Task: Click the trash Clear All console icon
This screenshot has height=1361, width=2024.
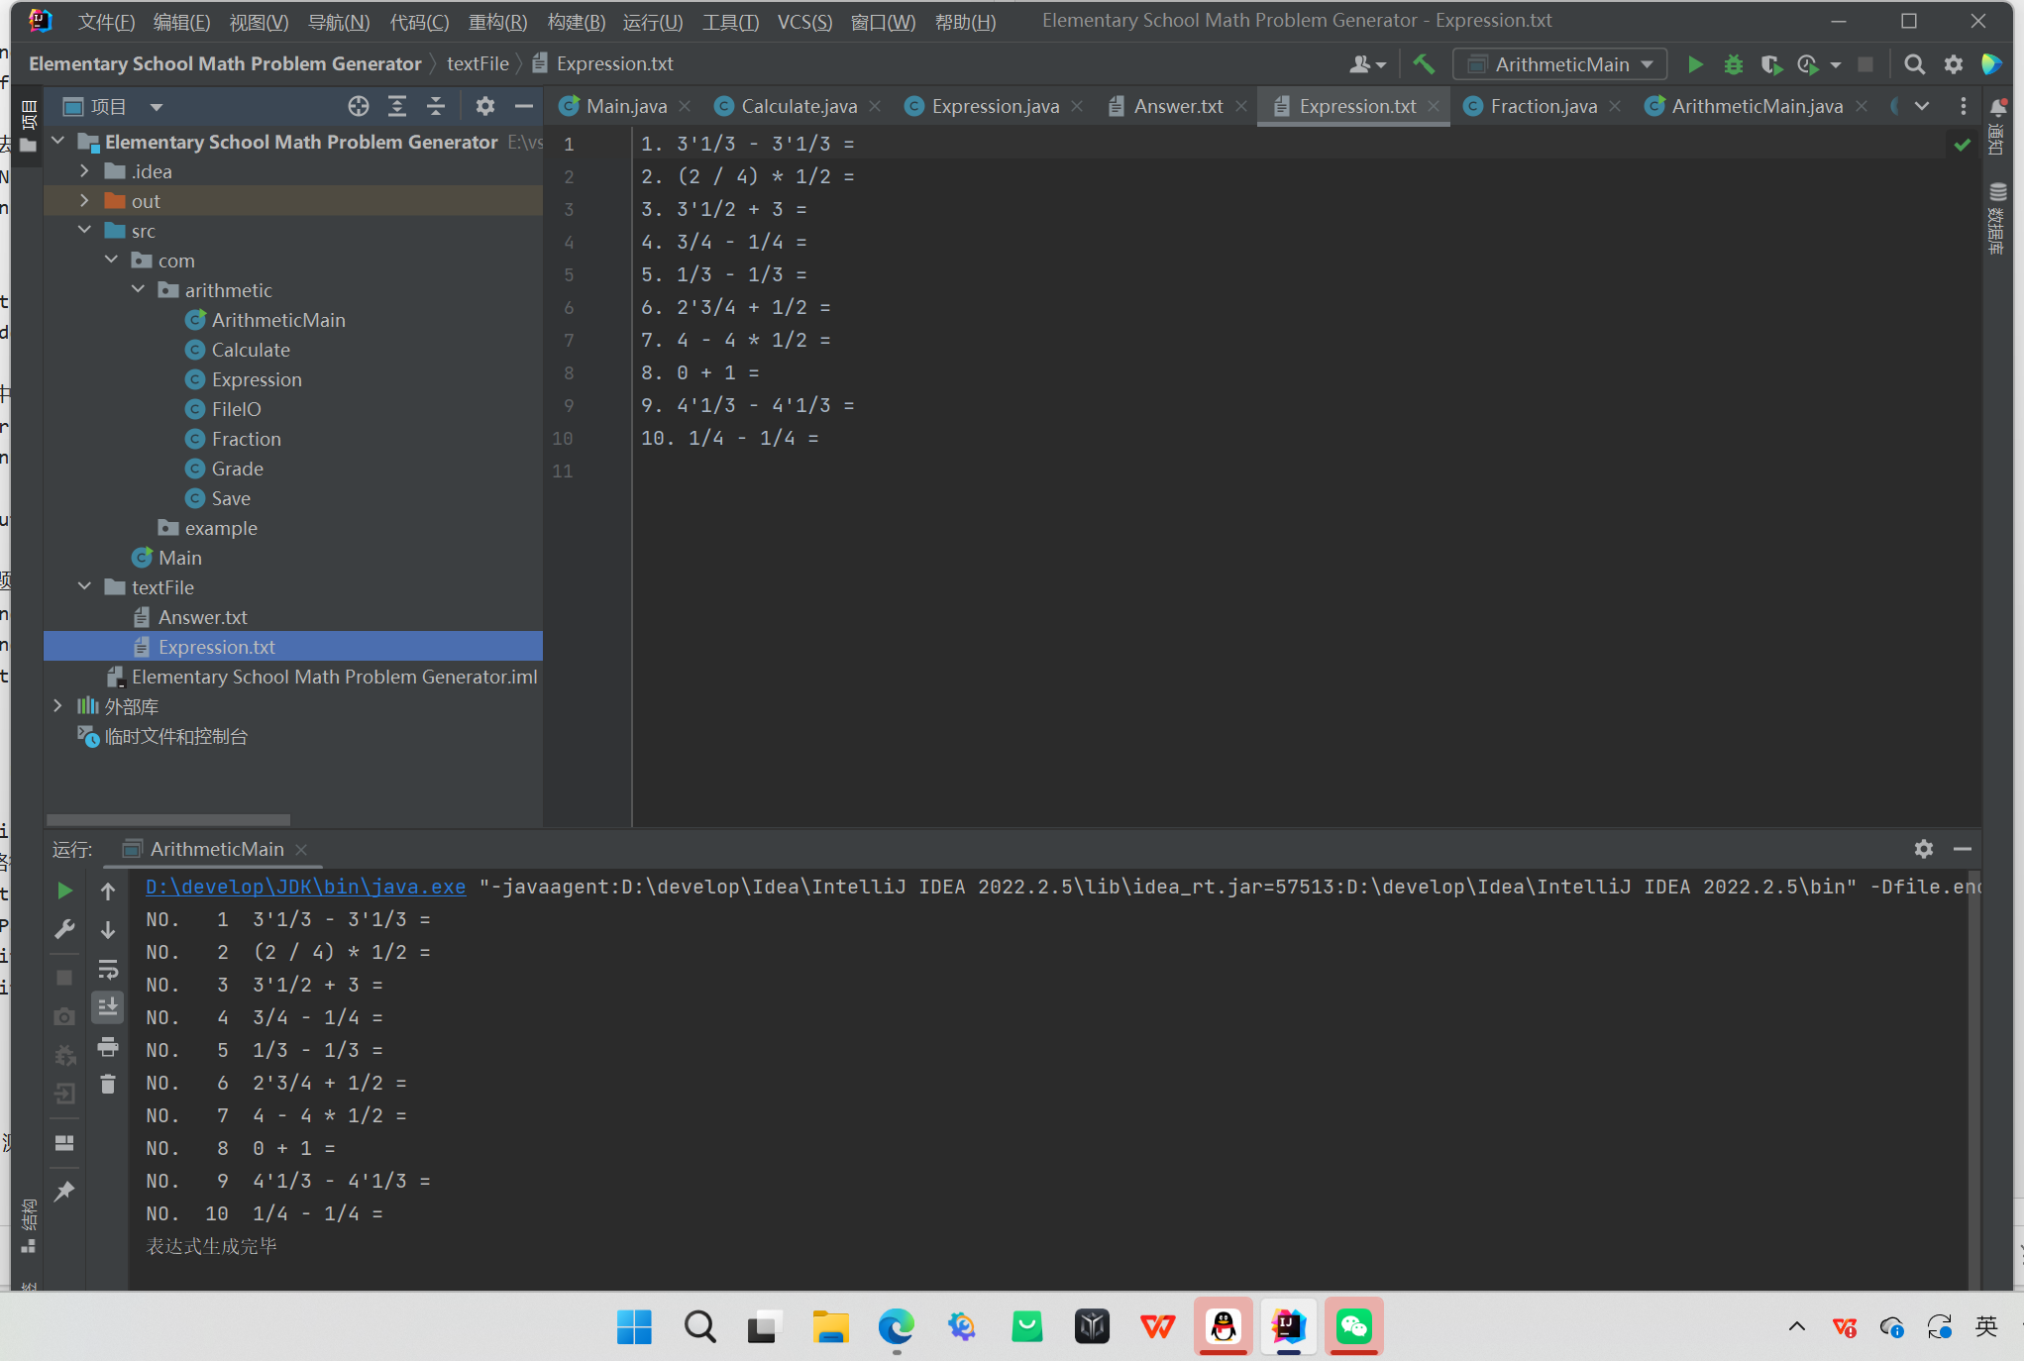Action: coord(108,1085)
